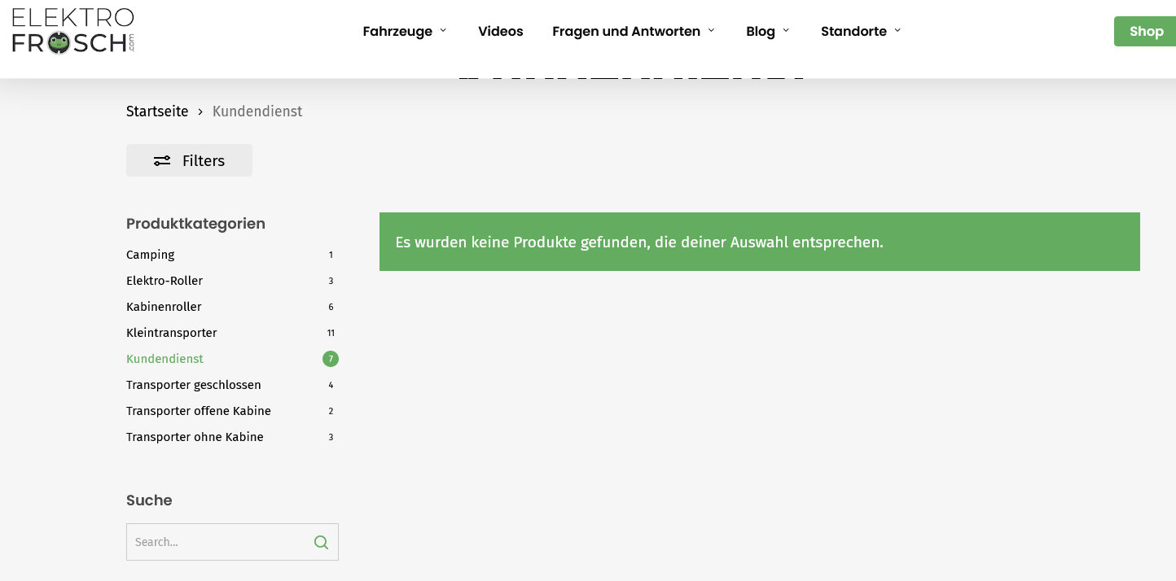This screenshot has height=581, width=1176.
Task: Expand the Standorte menu chevron
Action: 897,31
